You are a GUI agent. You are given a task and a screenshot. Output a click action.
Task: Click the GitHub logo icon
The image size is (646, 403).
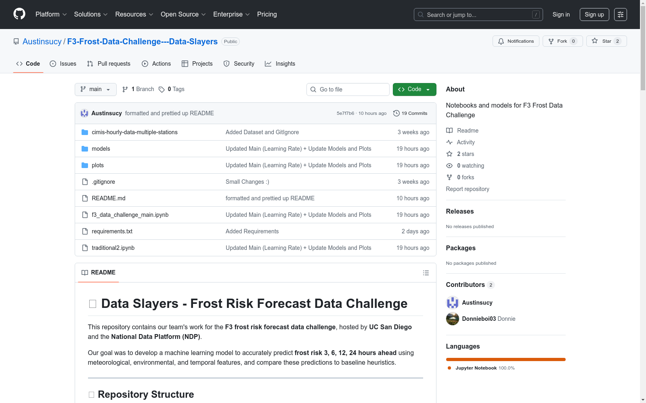19,14
